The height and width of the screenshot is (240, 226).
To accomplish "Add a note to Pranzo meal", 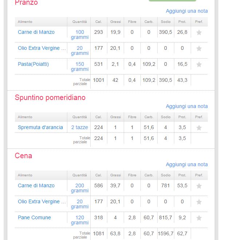I will point(187,11).
